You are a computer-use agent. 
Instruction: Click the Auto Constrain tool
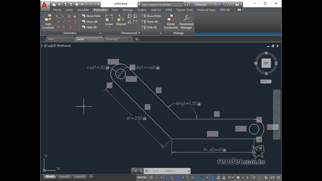tap(48, 22)
